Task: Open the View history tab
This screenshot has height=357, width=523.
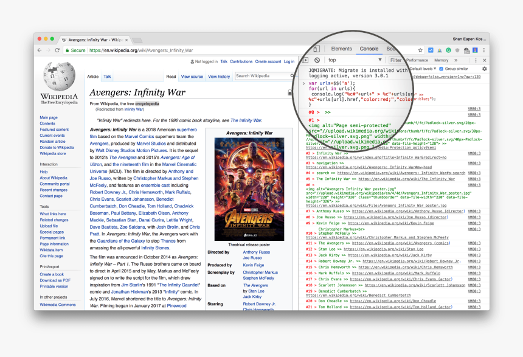Action: pos(218,77)
